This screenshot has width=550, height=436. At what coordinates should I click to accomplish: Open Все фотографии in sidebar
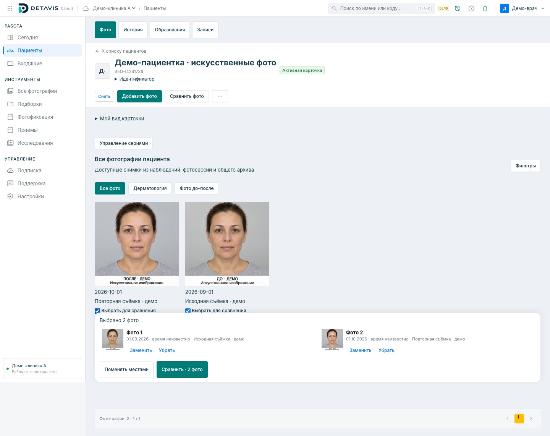(x=42, y=91)
